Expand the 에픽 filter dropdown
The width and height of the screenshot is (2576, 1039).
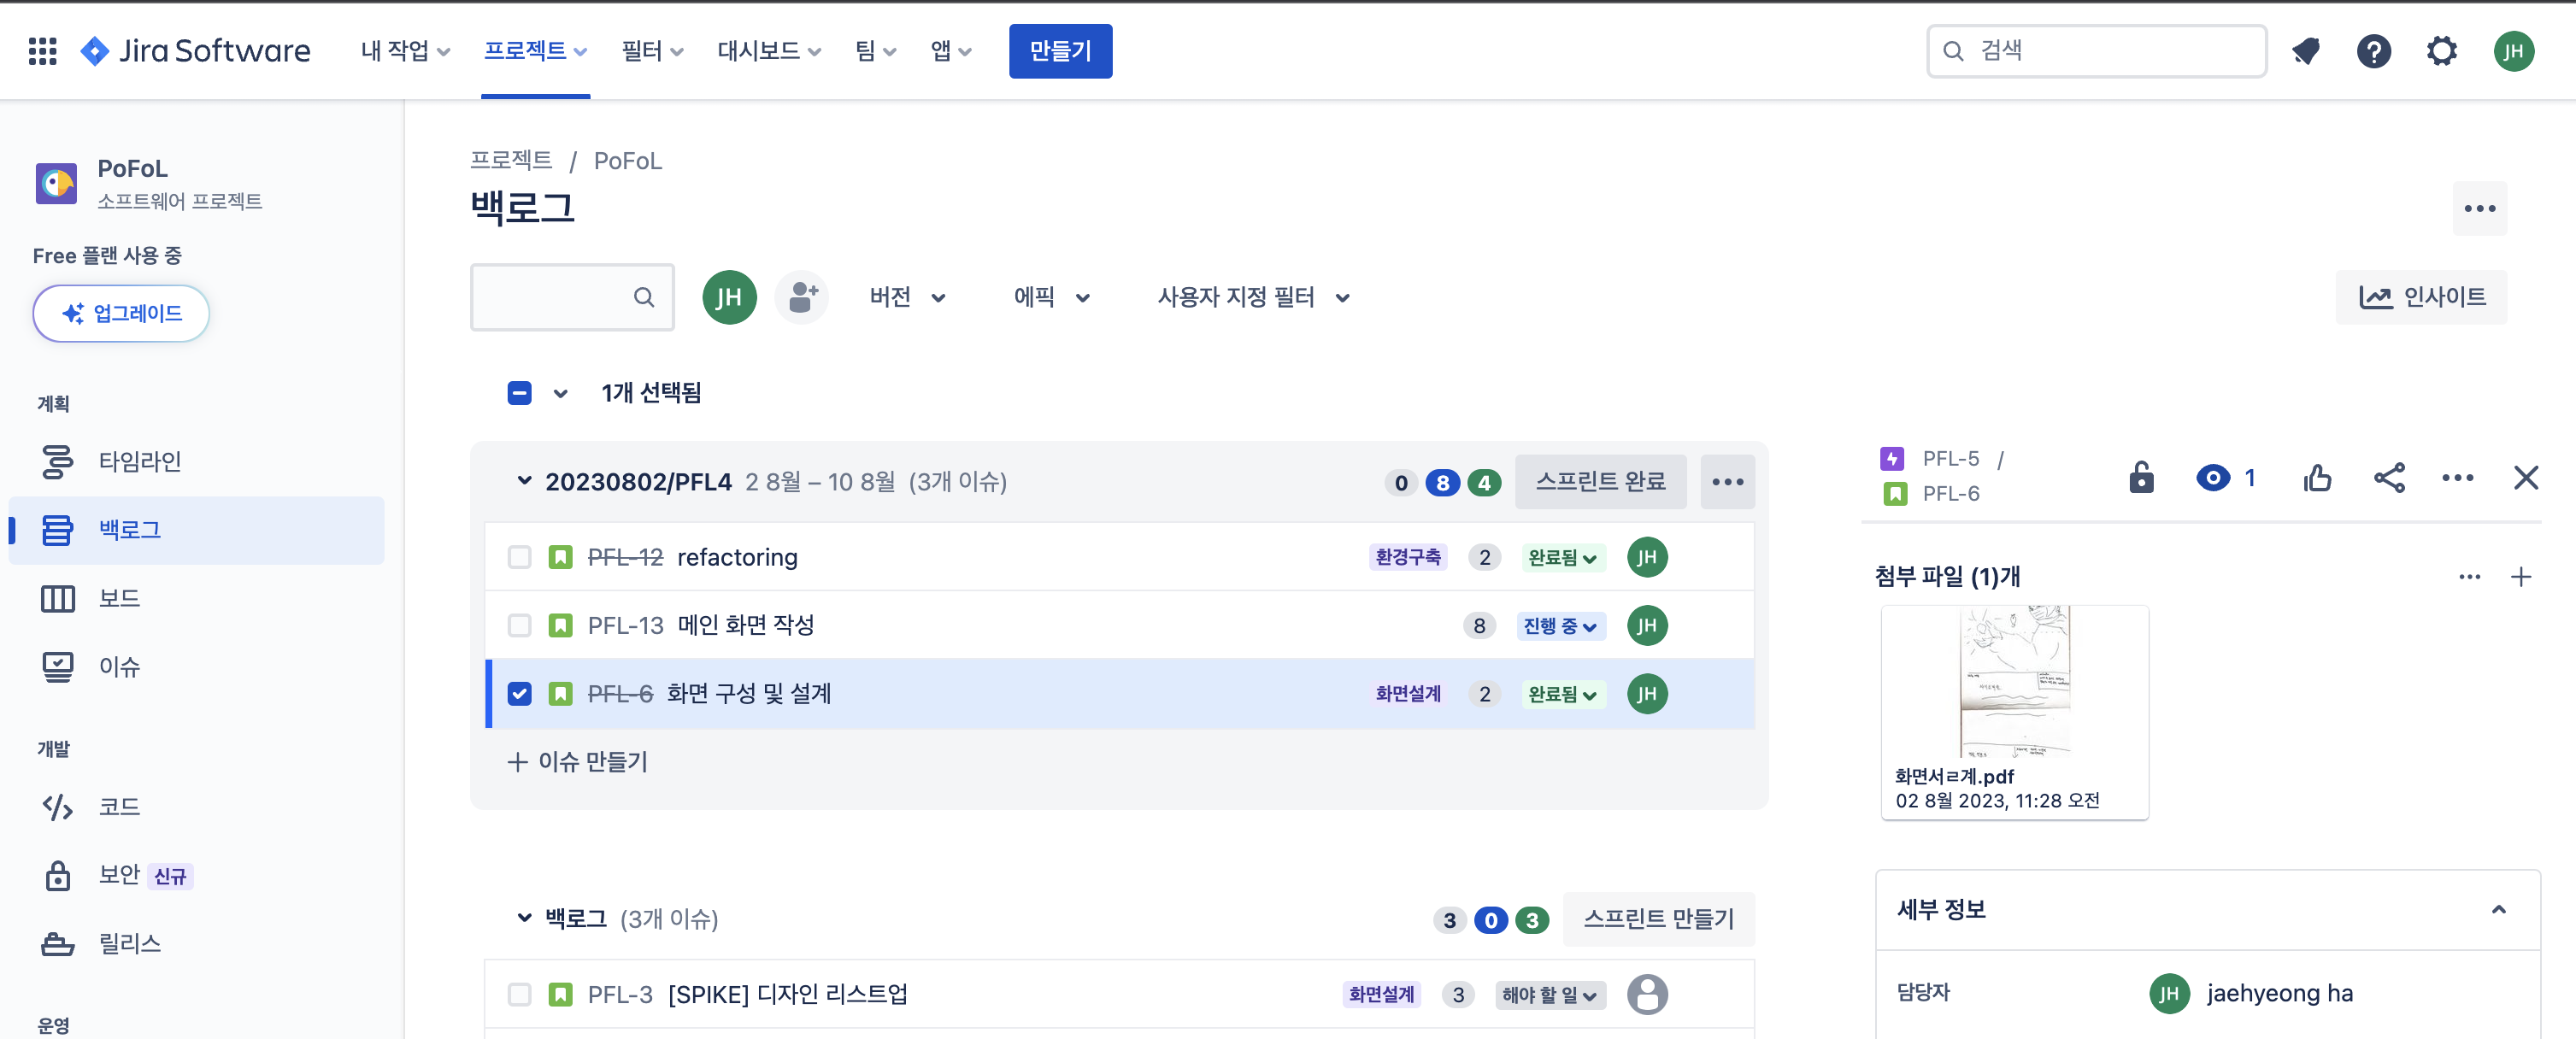point(1050,297)
